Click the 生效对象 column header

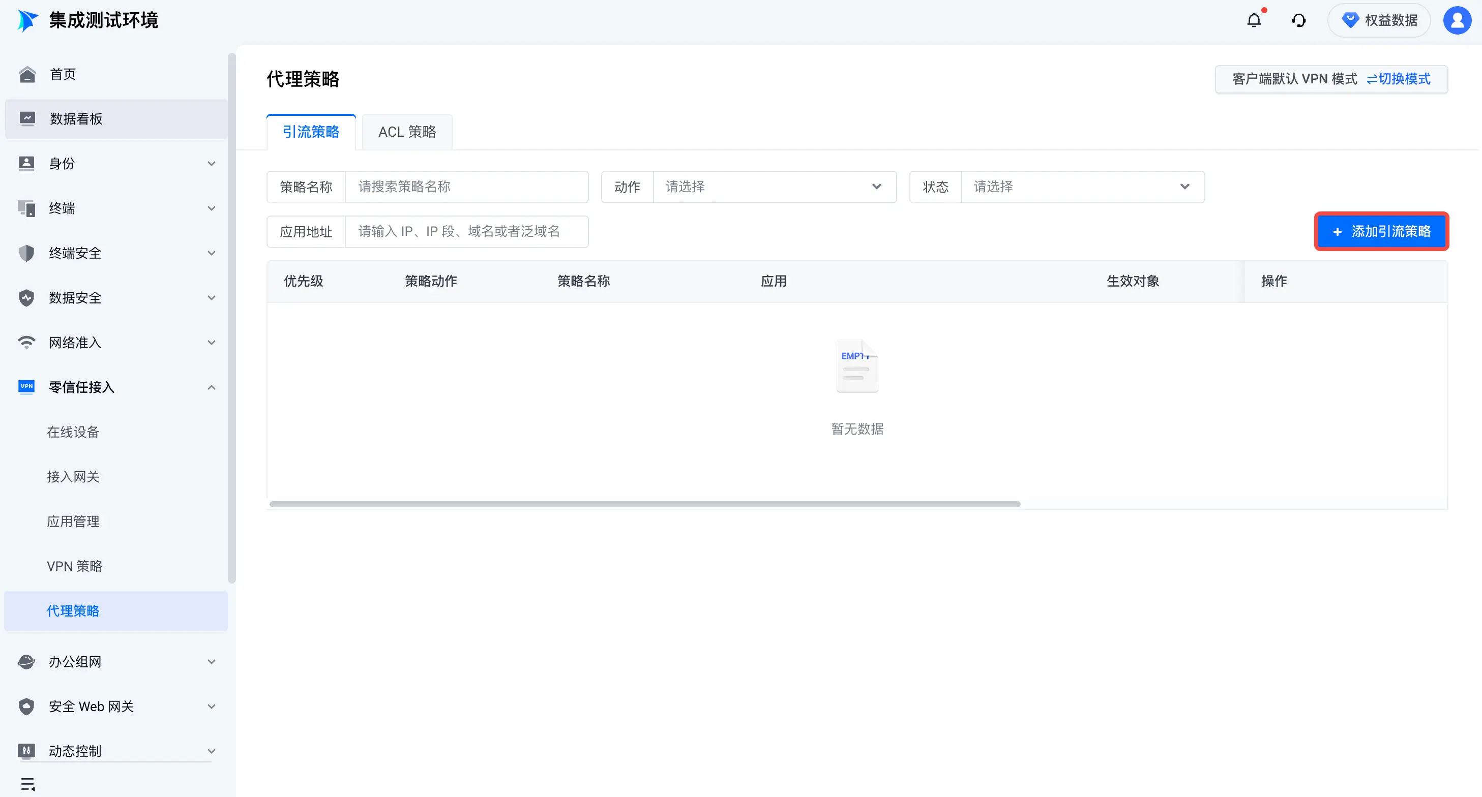1133,282
